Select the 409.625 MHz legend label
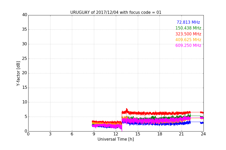 [188, 40]
